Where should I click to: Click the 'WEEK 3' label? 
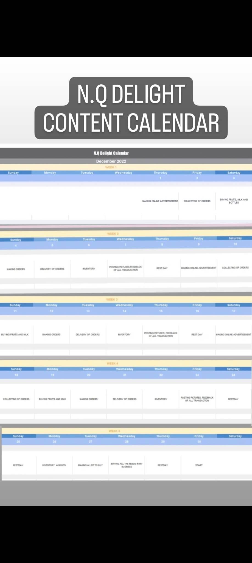[x=112, y=299]
